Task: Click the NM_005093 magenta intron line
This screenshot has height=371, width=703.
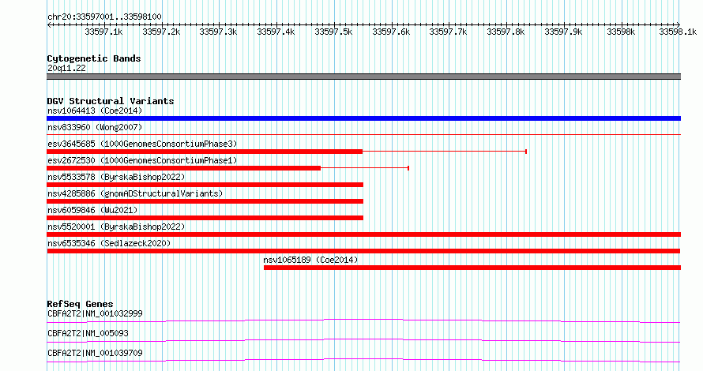Action: (363, 340)
